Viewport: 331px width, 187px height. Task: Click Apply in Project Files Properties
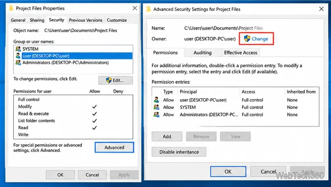point(124,175)
